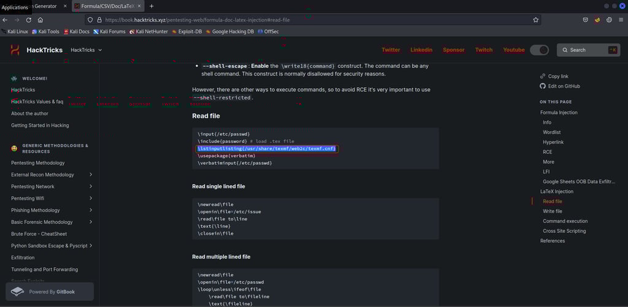Viewport: 628px width, 307px height.
Task: Open the Firefox hamburger menu
Action: pos(622,20)
